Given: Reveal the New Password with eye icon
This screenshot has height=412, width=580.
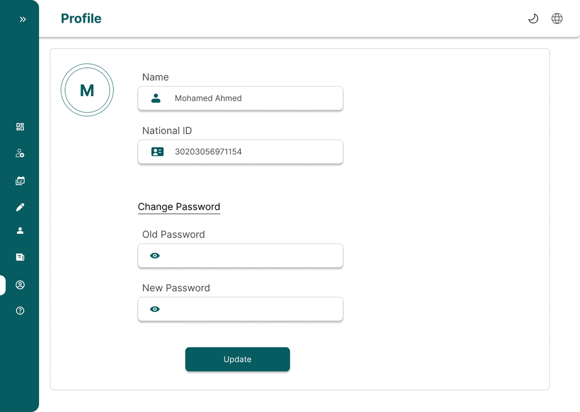Looking at the screenshot, I should tap(155, 309).
